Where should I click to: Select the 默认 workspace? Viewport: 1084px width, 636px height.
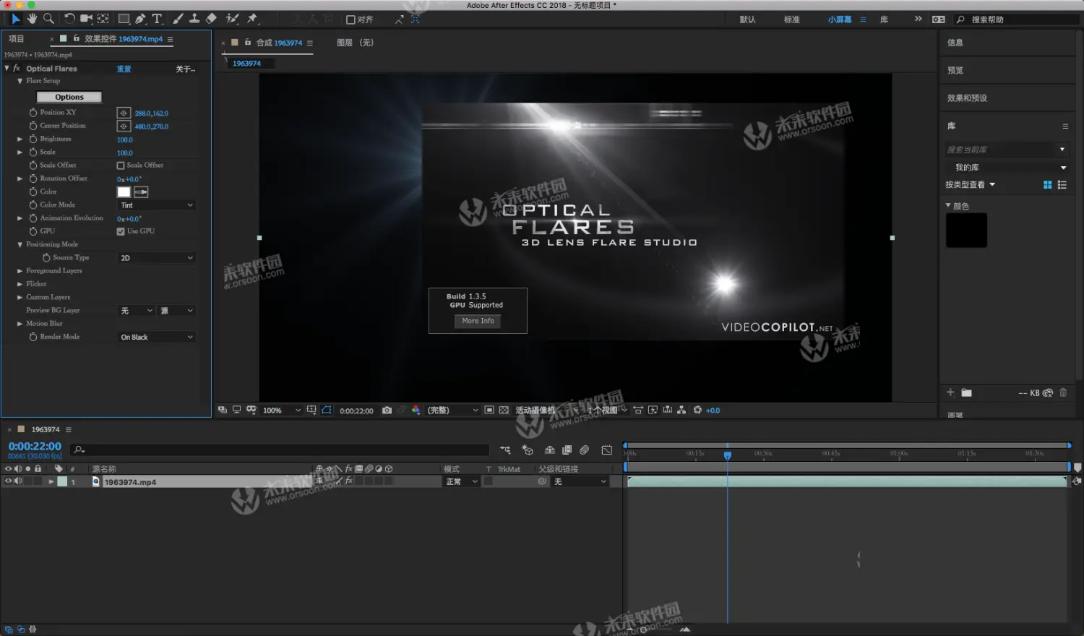coord(747,20)
